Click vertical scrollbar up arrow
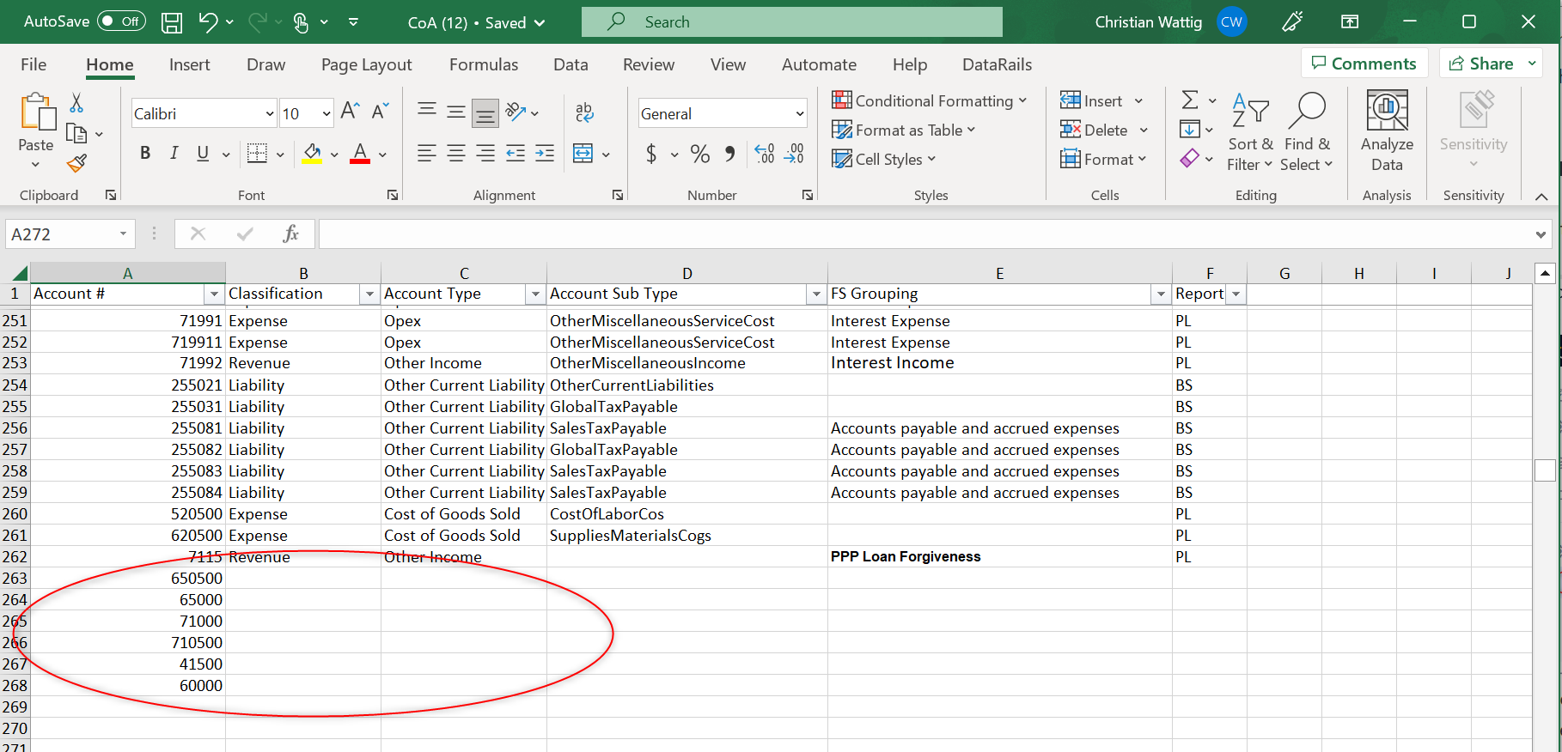 point(1545,274)
